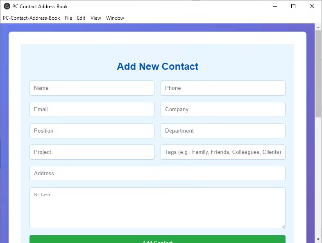Select the Project input field
The height and width of the screenshot is (243, 322).
[x=92, y=152]
